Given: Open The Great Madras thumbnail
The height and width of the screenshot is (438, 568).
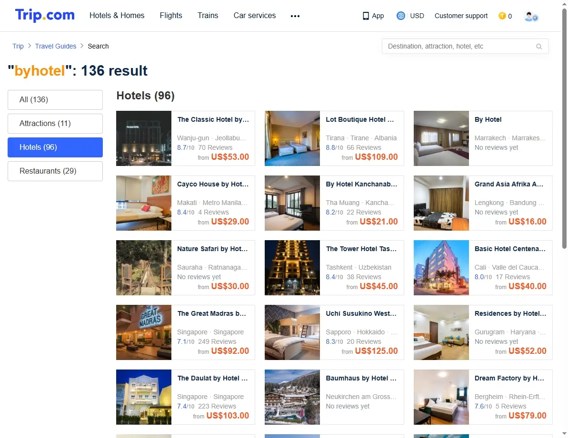Looking at the screenshot, I should tap(144, 332).
